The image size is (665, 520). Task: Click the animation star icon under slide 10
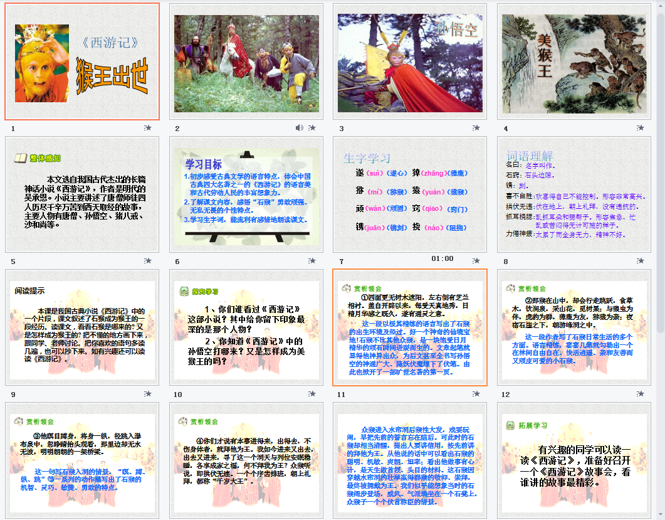click(x=312, y=393)
